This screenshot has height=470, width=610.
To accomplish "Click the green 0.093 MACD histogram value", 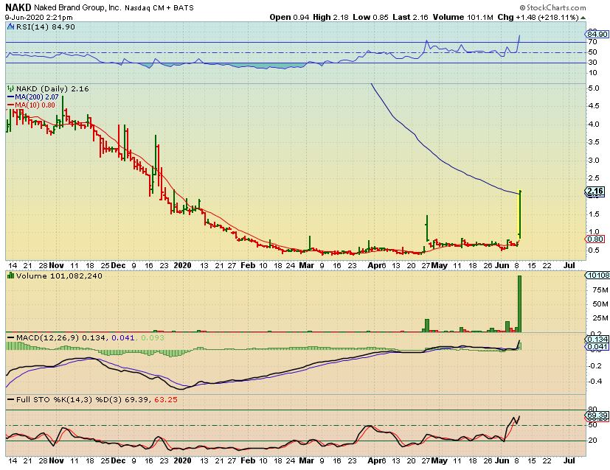I will tap(152, 337).
